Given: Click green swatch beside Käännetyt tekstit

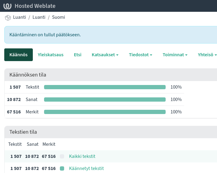Looking at the screenshot, I should [62, 168].
